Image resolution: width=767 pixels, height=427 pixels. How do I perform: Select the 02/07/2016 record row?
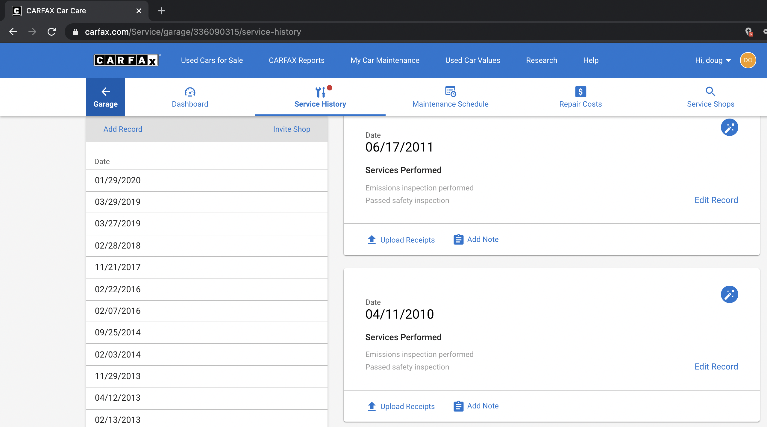(x=207, y=311)
